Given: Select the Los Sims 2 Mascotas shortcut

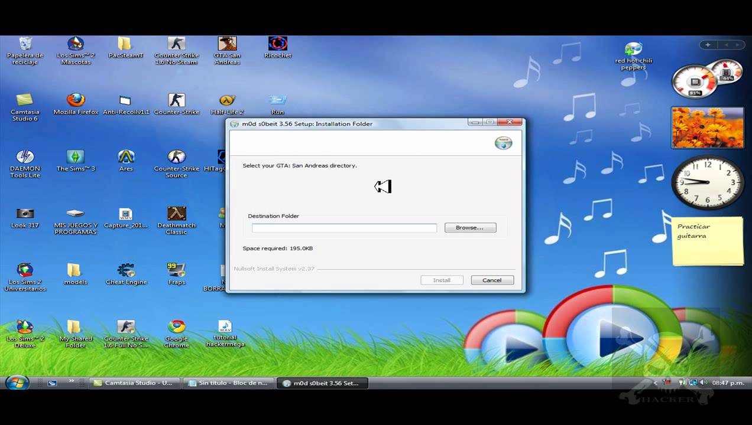Looking at the screenshot, I should pos(76,51).
